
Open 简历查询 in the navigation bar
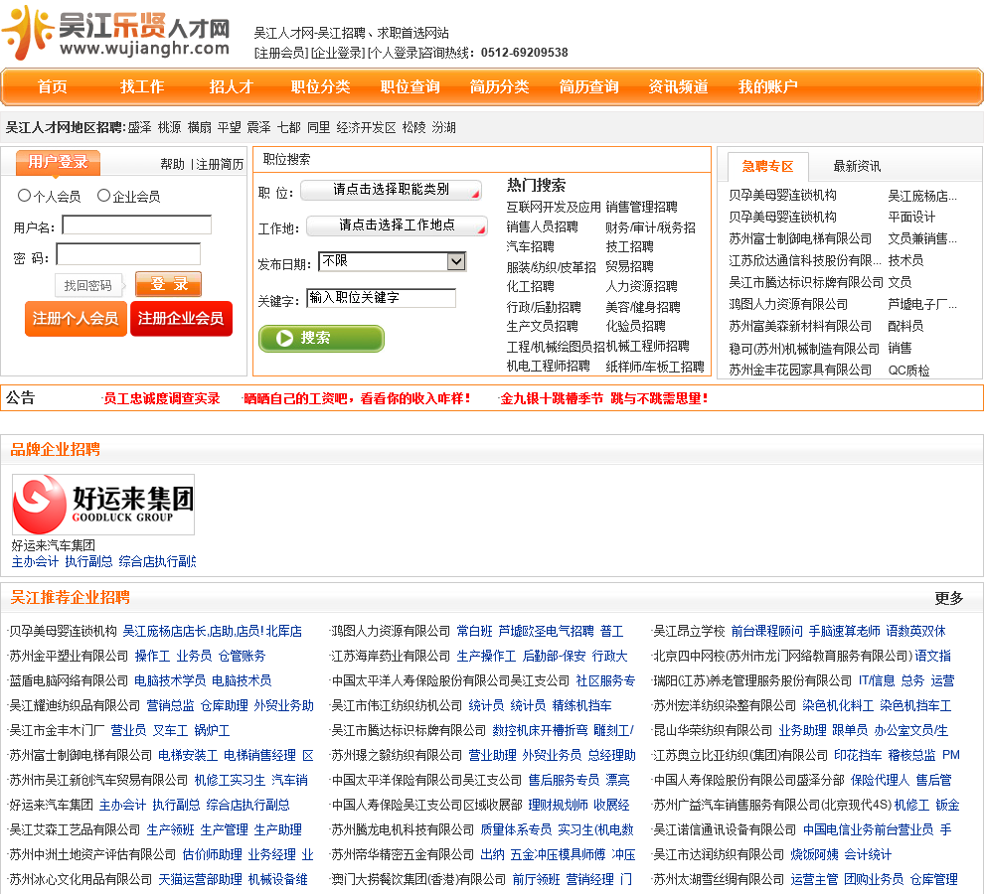coord(589,86)
